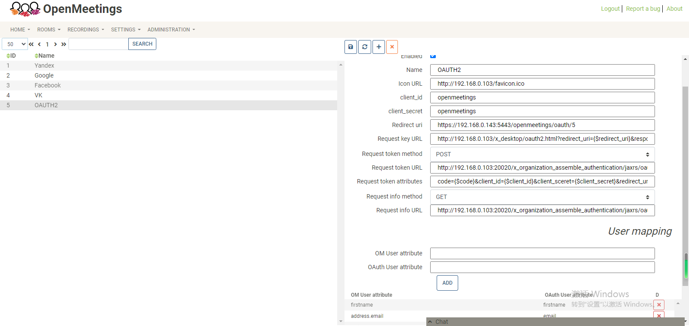Go to the previous page arrow
Image resolution: width=689 pixels, height=326 pixels.
[x=39, y=44]
